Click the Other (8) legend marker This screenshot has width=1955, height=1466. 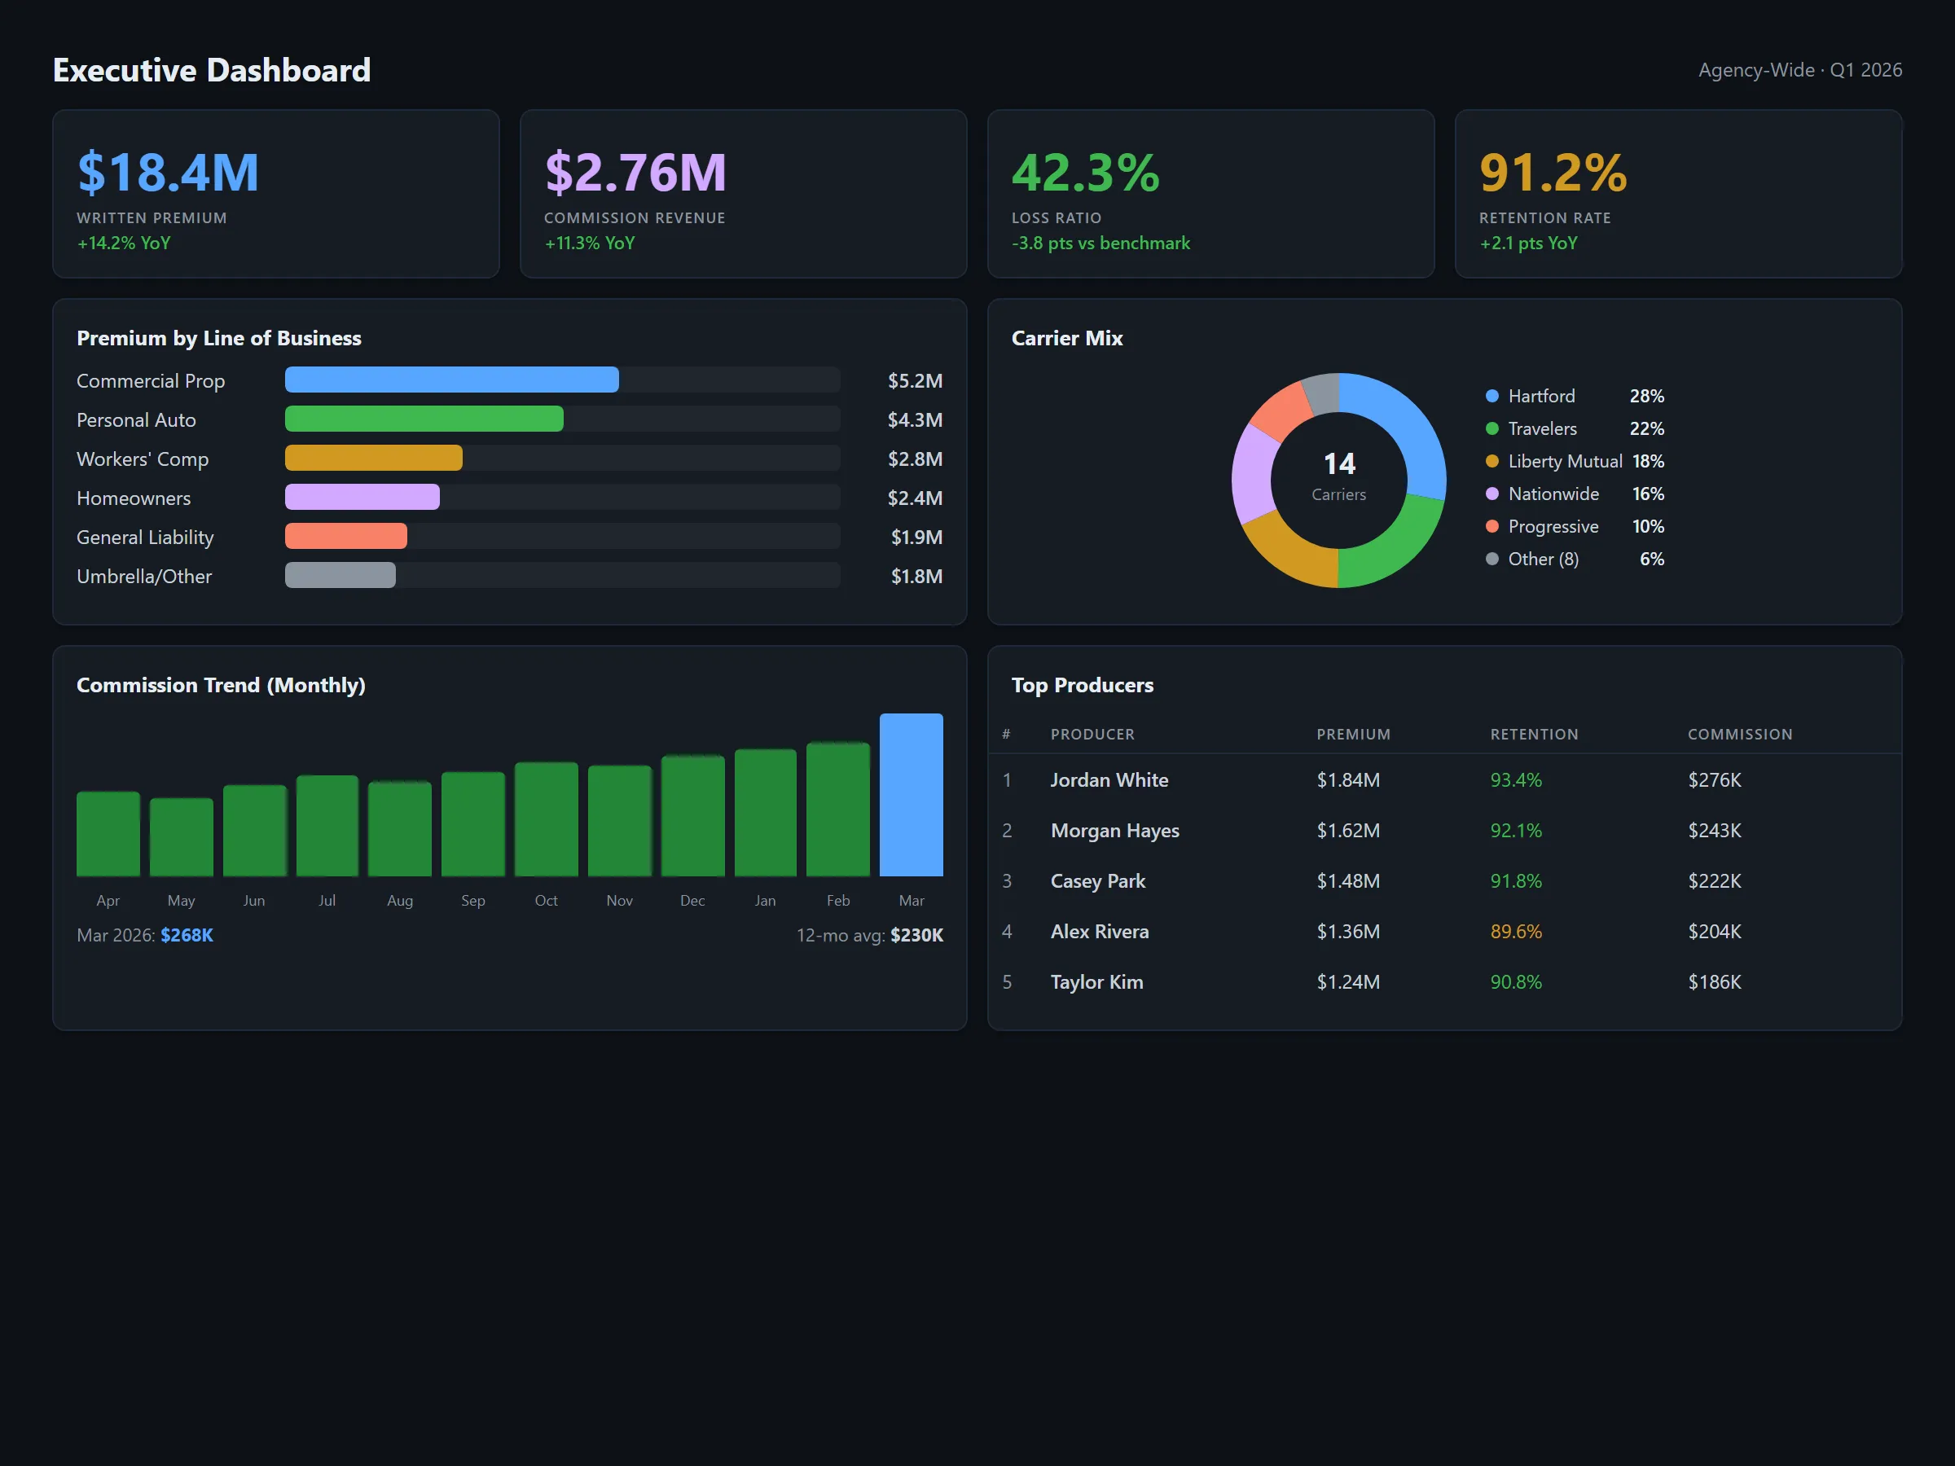pyautogui.click(x=1492, y=559)
